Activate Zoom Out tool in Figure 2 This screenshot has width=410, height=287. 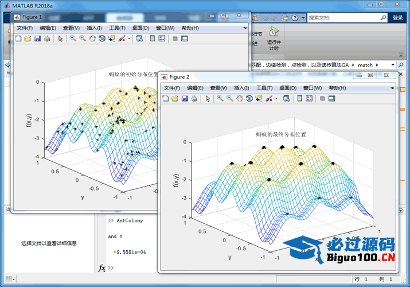(x=230, y=98)
